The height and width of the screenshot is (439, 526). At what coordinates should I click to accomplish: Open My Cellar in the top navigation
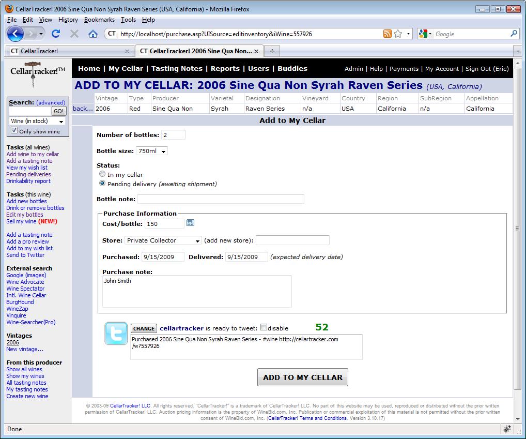coord(126,68)
